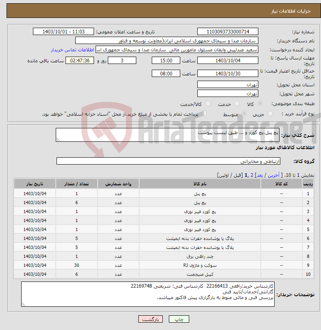Click need date in row 1

(x=35, y=194)
